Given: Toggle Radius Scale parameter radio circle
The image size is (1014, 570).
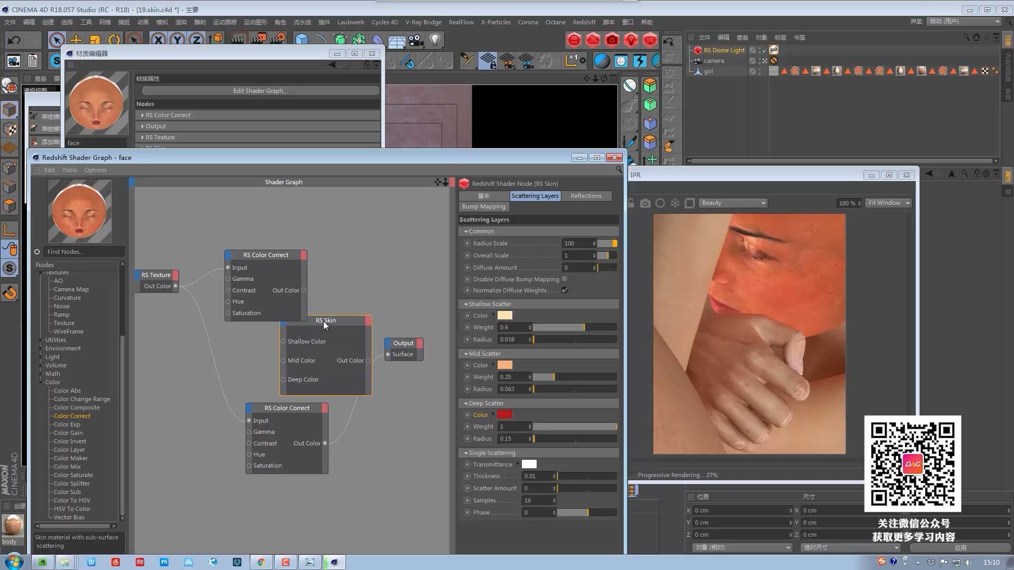Looking at the screenshot, I should (x=467, y=243).
